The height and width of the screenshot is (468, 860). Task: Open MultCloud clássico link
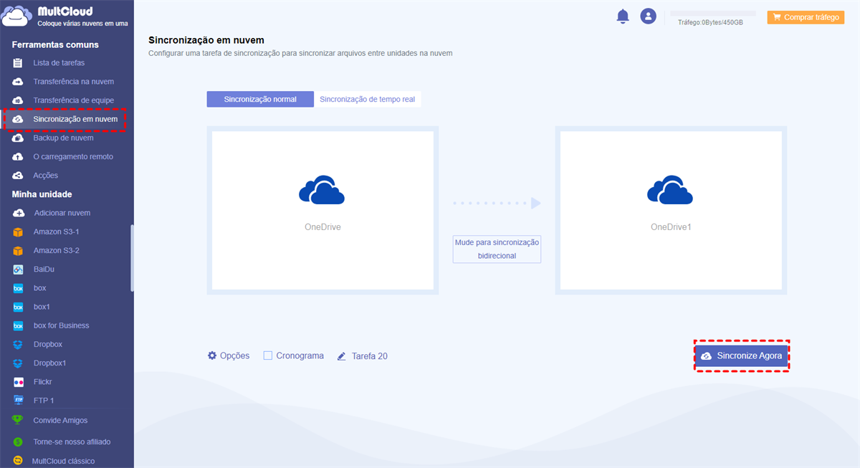(63, 461)
